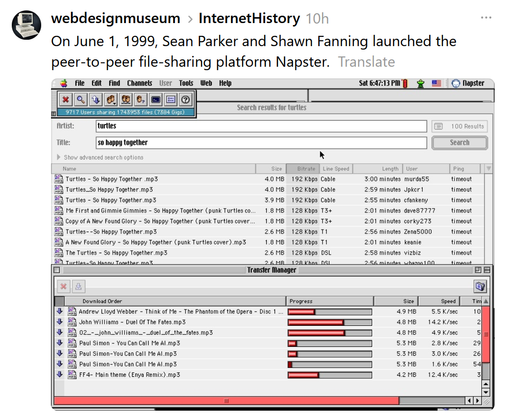Click progress bar for Andrew Lloyd Webber transfer
507x419 pixels.
330,312
